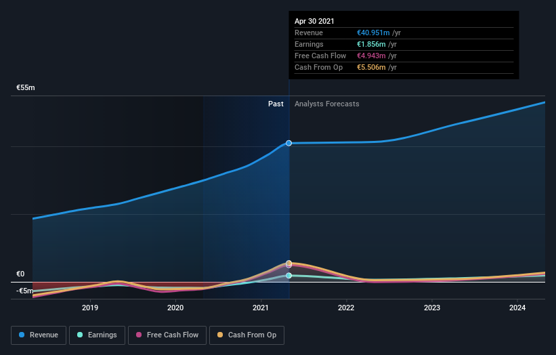Viewport: 556px width, 355px height.
Task: Toggle the Cash From Op legend button
Action: click(x=247, y=335)
